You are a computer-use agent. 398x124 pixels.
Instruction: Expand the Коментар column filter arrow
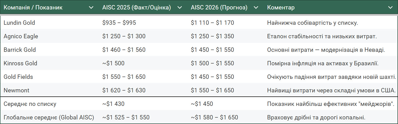pos(390,8)
